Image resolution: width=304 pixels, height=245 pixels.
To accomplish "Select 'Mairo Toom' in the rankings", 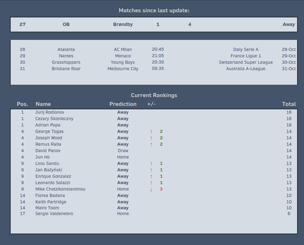I will [x=47, y=208].
